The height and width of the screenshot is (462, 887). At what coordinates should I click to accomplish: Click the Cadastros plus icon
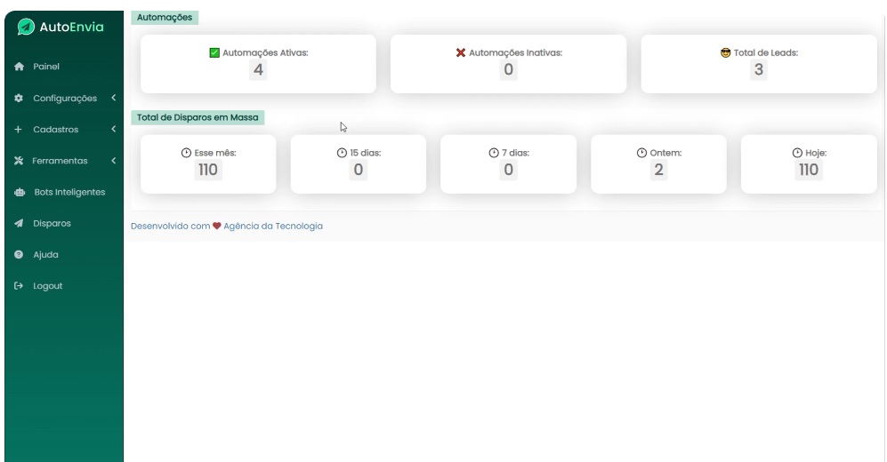(18, 130)
